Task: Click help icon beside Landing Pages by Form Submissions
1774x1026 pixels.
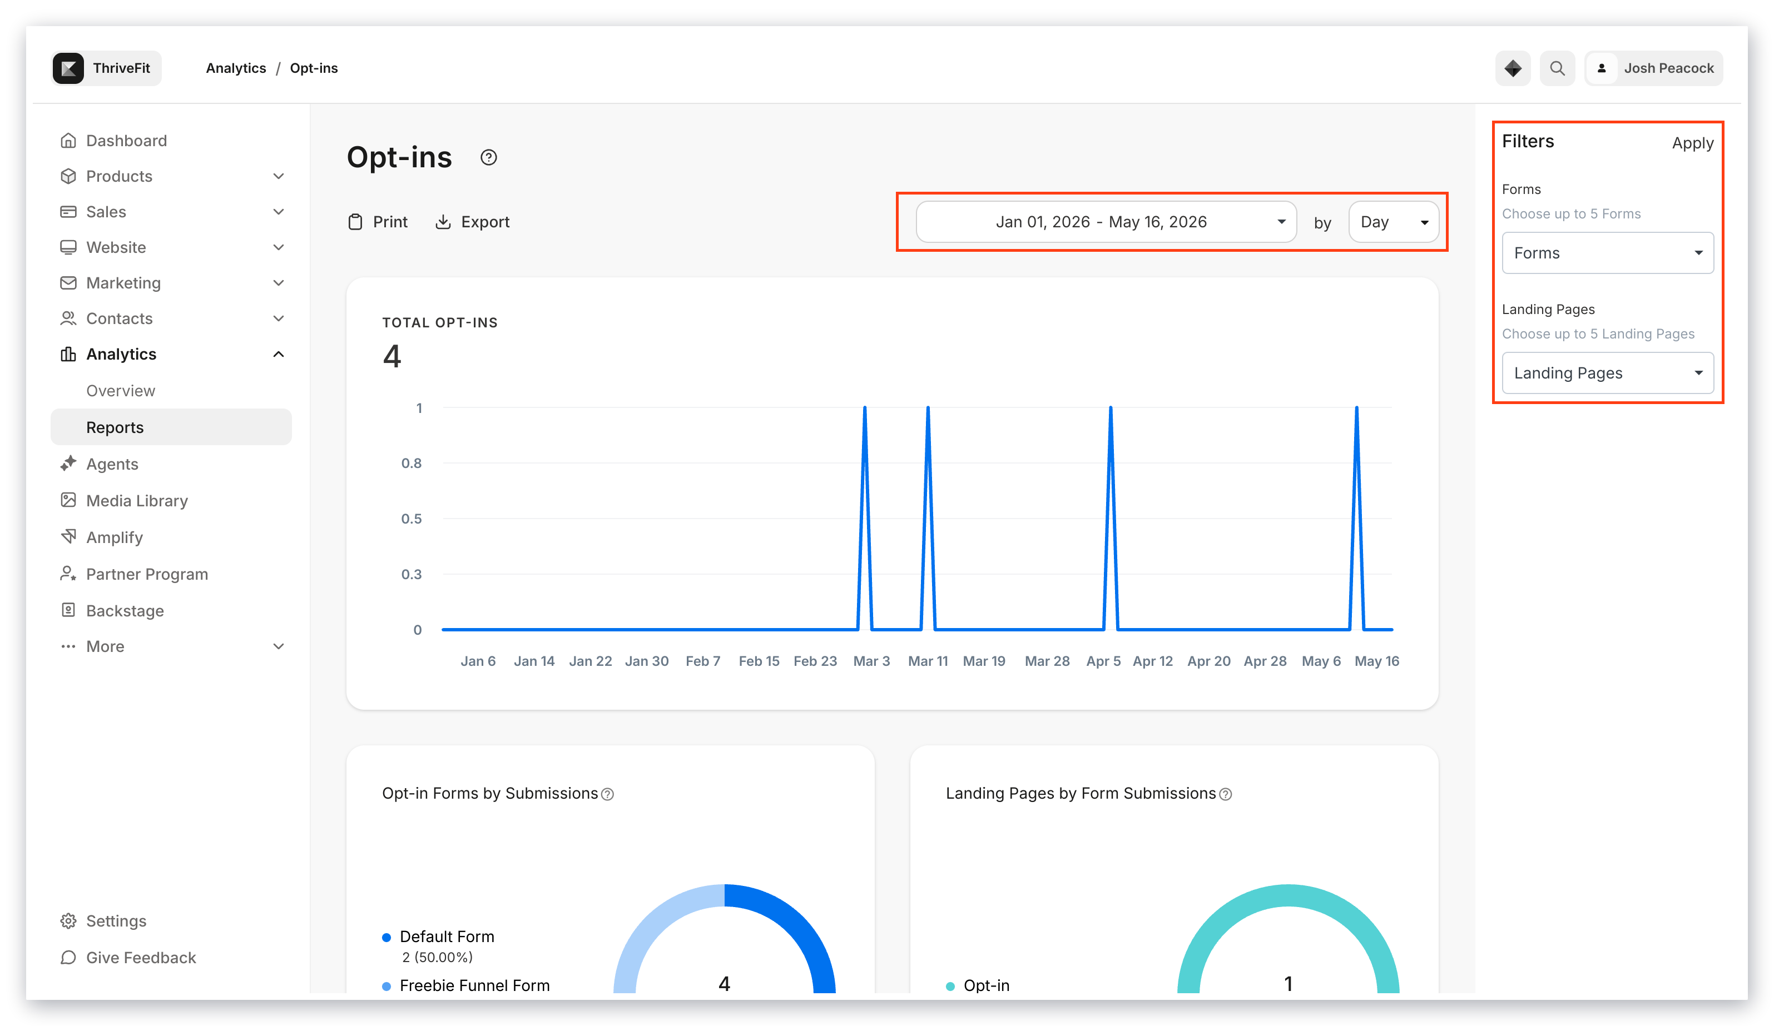Action: (x=1226, y=794)
